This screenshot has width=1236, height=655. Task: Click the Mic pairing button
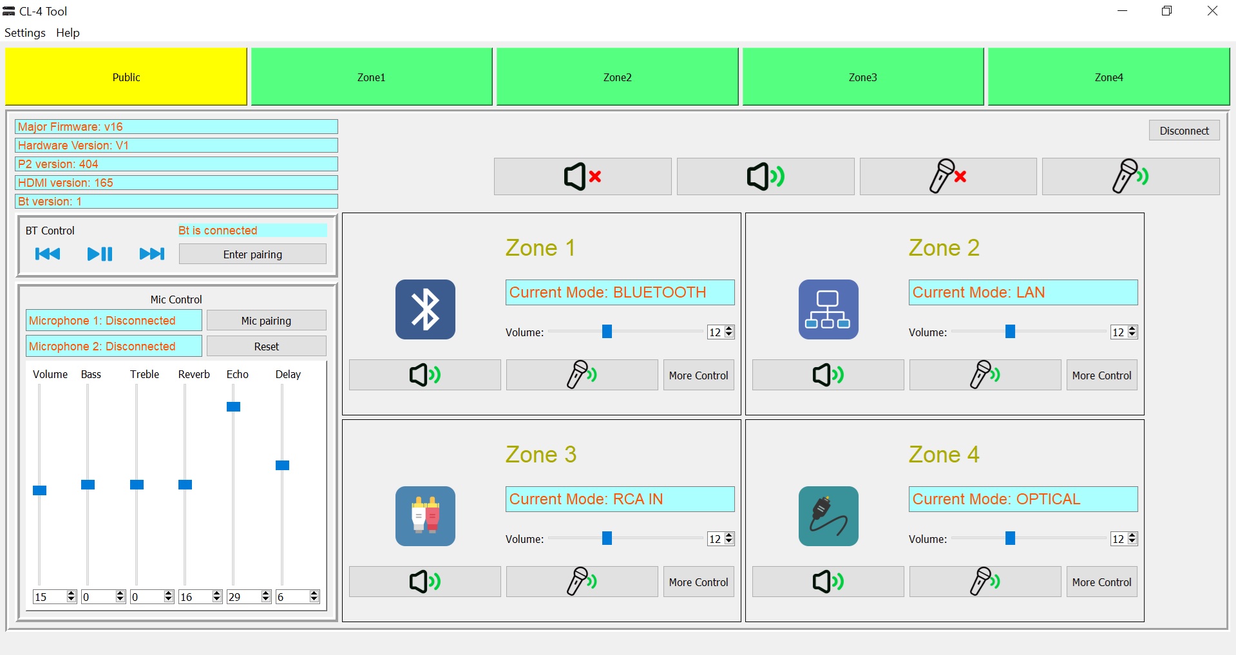267,321
